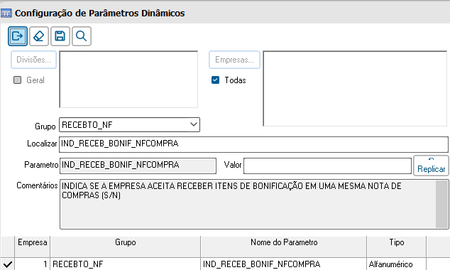Open the RECEBTO_NF Grupo combo box
The height and width of the screenshot is (270, 450).
coord(129,124)
